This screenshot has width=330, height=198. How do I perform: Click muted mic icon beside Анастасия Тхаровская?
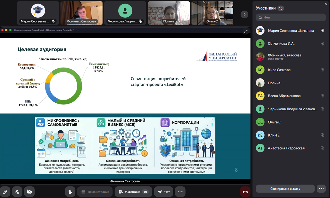coord(322,148)
